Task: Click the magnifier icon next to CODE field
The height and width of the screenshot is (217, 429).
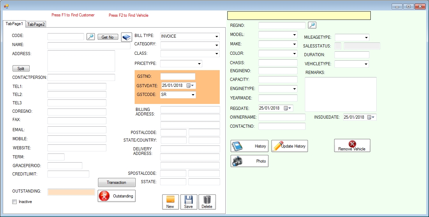Action: tap(91, 37)
